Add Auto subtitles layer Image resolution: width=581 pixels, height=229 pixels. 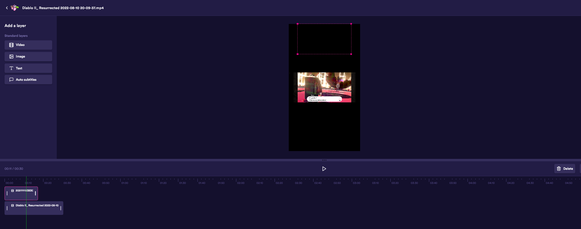click(28, 79)
